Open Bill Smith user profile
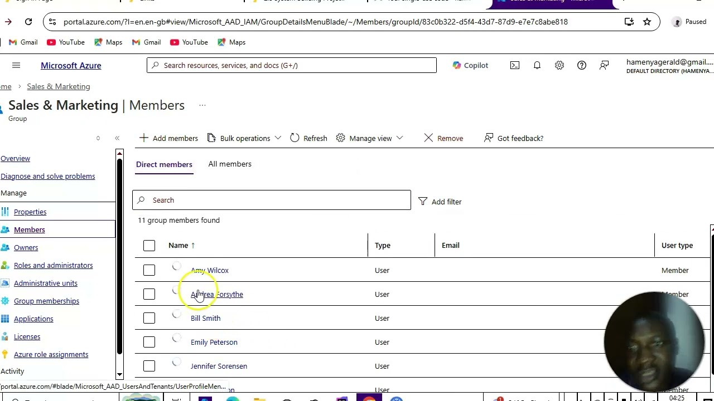This screenshot has width=714, height=401. (x=205, y=318)
